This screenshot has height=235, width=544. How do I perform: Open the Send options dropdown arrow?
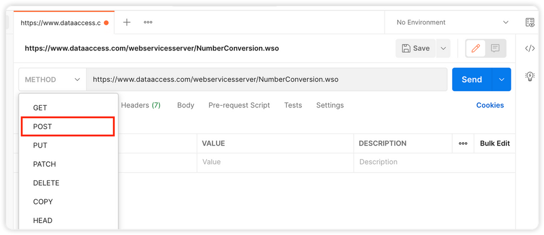point(501,79)
